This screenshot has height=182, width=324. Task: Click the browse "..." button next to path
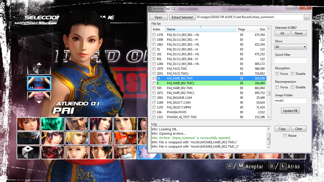(307, 17)
